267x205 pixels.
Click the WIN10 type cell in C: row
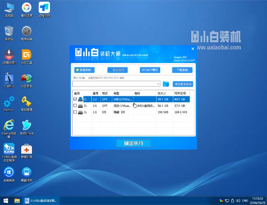point(123,99)
